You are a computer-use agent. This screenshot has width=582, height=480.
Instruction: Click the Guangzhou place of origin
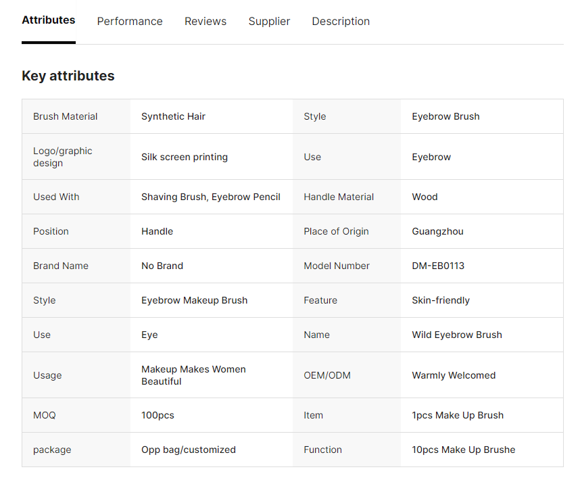(x=437, y=231)
